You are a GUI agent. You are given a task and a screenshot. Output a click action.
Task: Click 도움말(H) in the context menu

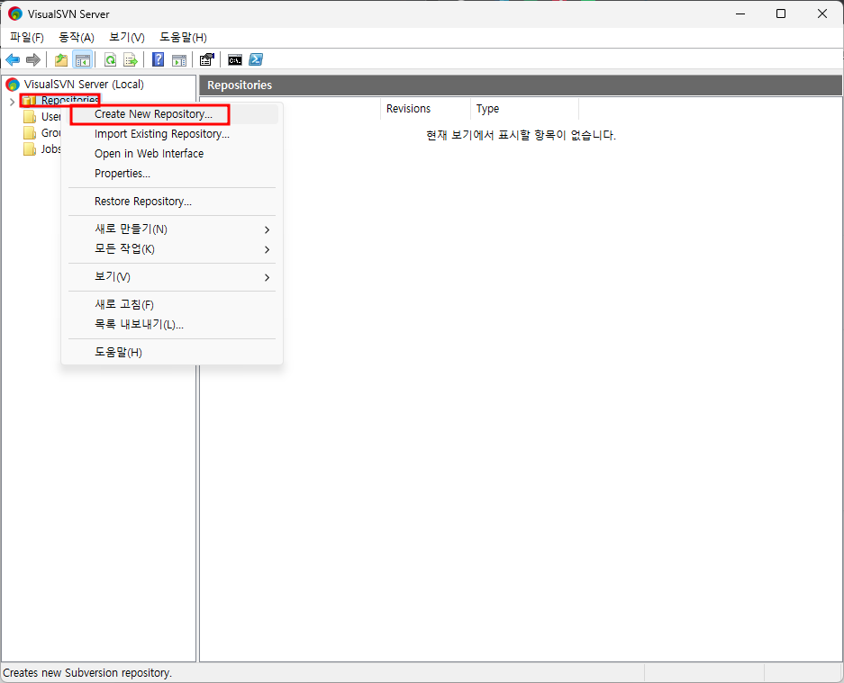172,353
